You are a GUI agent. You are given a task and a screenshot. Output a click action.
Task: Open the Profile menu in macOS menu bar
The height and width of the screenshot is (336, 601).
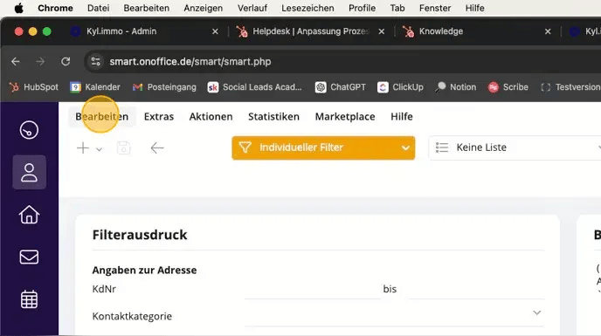tap(362, 8)
